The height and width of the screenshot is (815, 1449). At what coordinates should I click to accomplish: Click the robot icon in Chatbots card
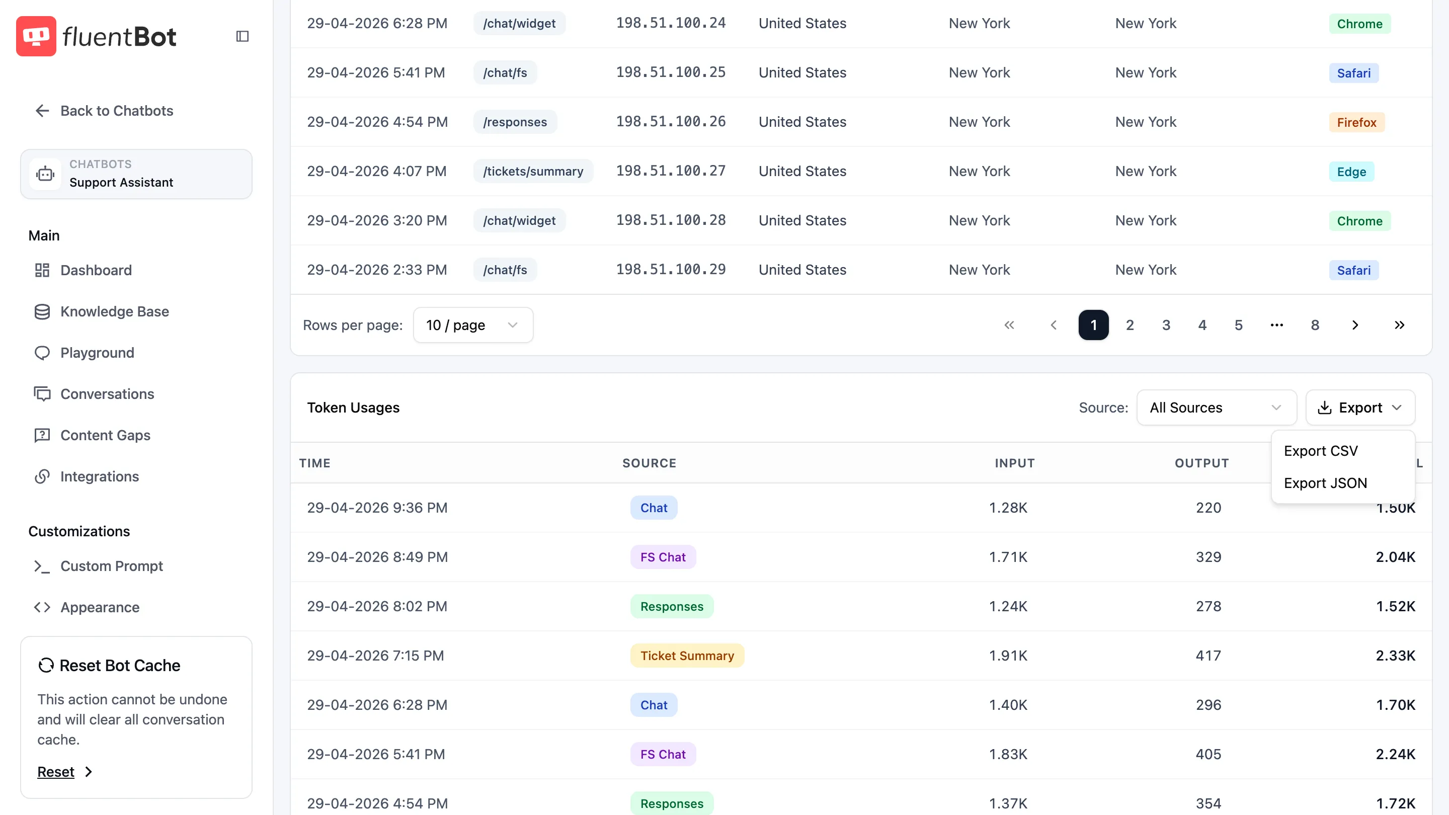click(45, 174)
